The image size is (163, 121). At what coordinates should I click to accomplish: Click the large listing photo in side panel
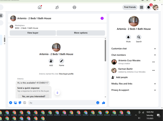click(x=134, y=21)
